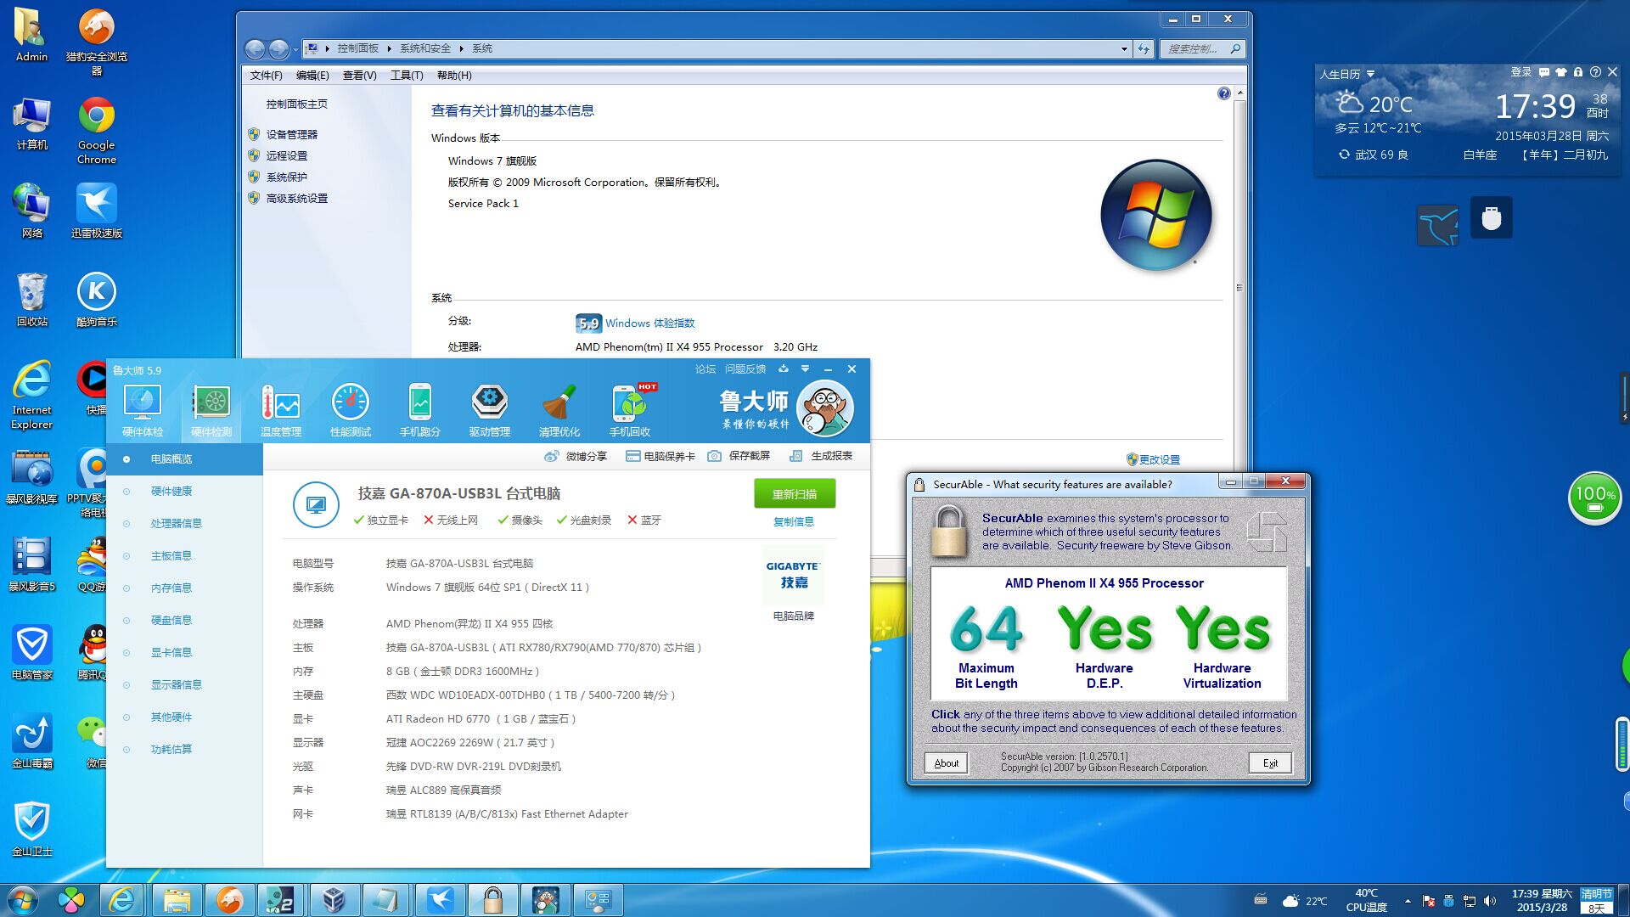This screenshot has height=917, width=1630.
Task: Click Hardware Virtualization Yes item
Action: [1222, 646]
